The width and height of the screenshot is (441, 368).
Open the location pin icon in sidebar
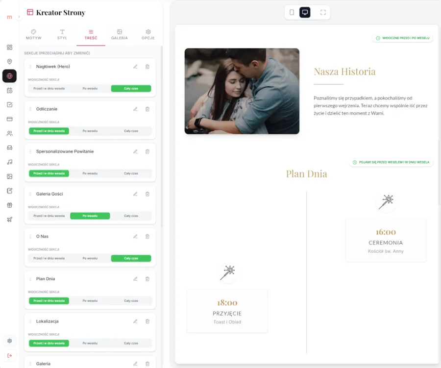coord(9,61)
